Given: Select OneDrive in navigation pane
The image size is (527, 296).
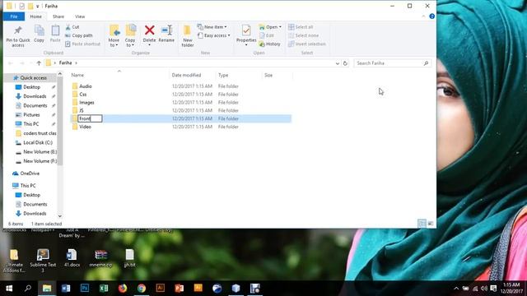Looking at the screenshot, I should [30, 173].
